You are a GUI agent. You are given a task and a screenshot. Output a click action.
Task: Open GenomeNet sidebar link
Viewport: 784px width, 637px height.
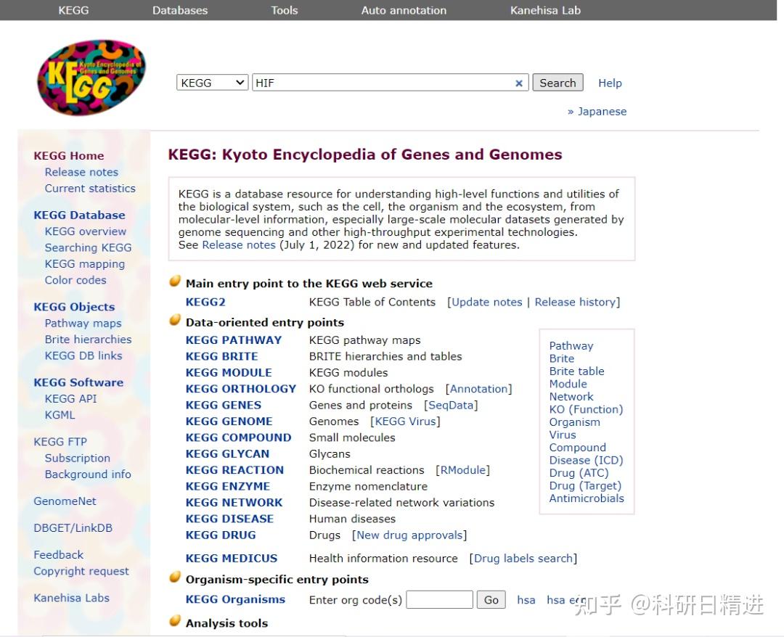(65, 501)
